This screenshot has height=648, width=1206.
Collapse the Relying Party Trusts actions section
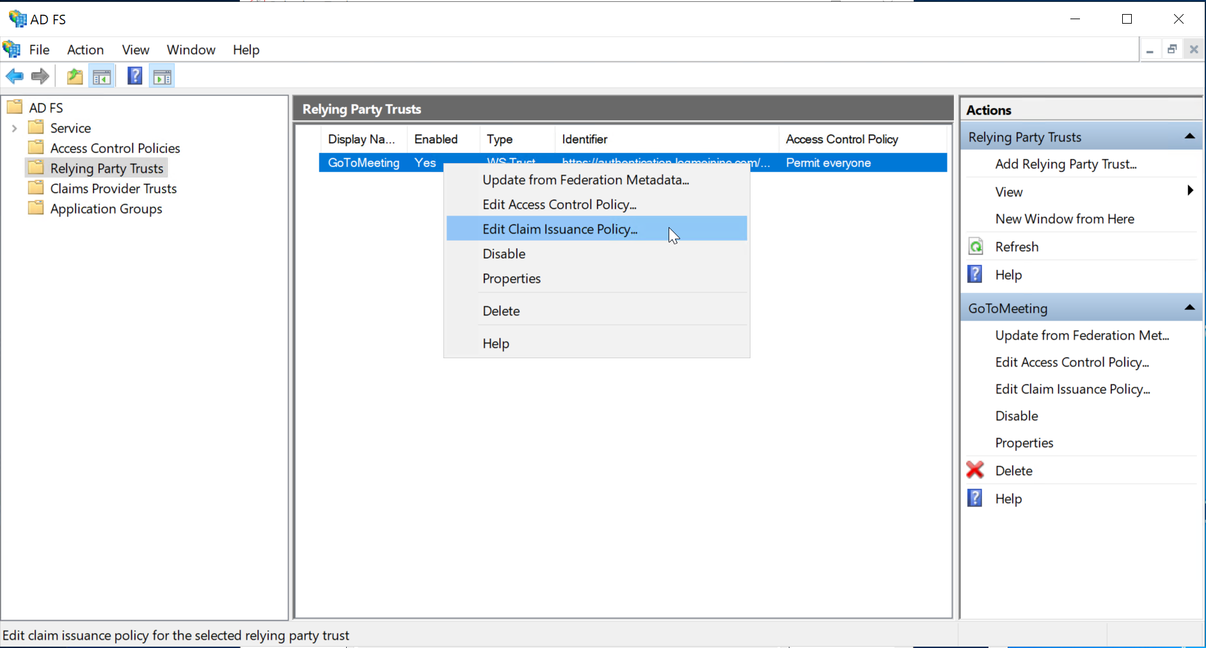pyautogui.click(x=1189, y=137)
